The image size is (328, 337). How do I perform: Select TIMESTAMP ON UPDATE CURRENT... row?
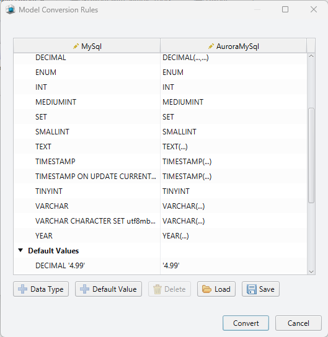click(87, 176)
